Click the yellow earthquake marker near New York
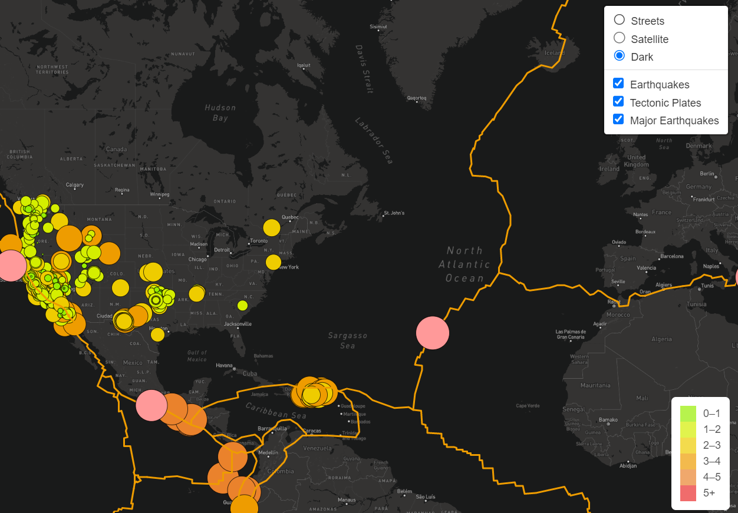 [273, 262]
